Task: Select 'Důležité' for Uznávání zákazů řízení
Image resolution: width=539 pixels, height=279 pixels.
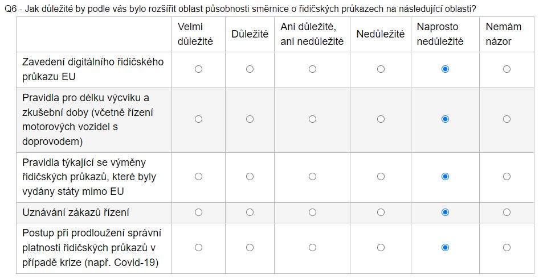Action: pyautogui.click(x=250, y=213)
